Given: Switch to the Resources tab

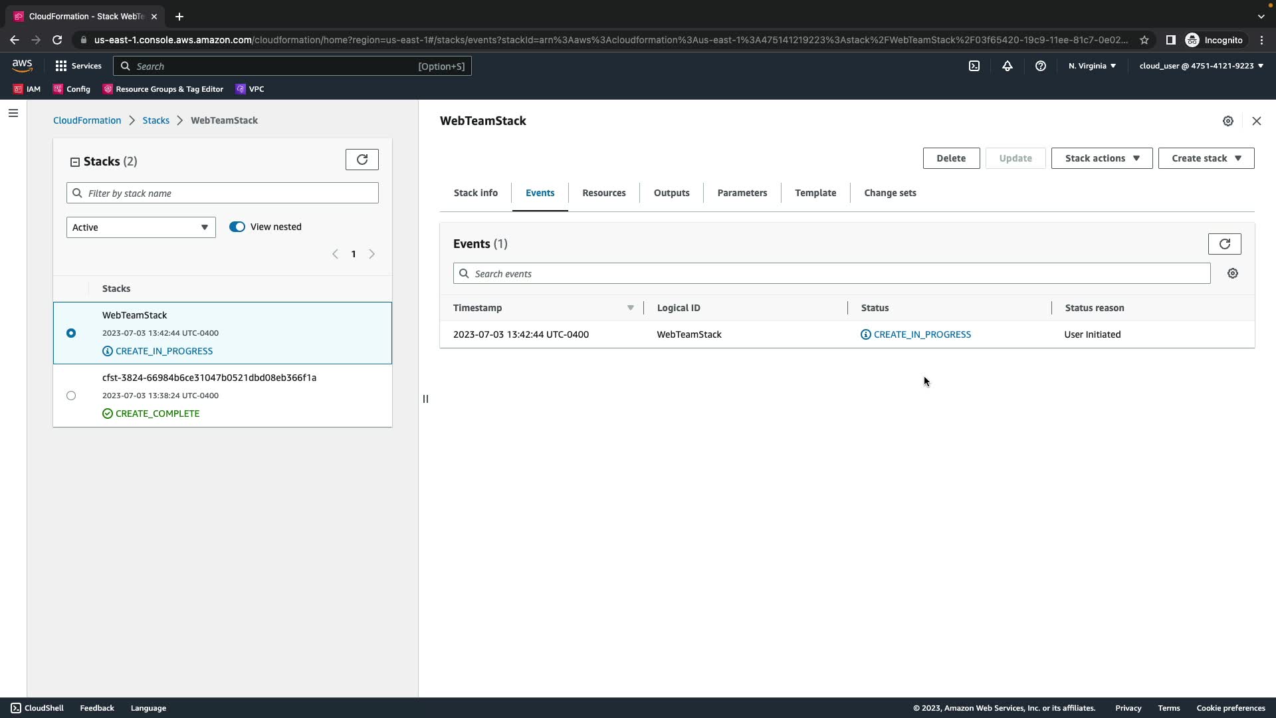Looking at the screenshot, I should click(x=603, y=193).
